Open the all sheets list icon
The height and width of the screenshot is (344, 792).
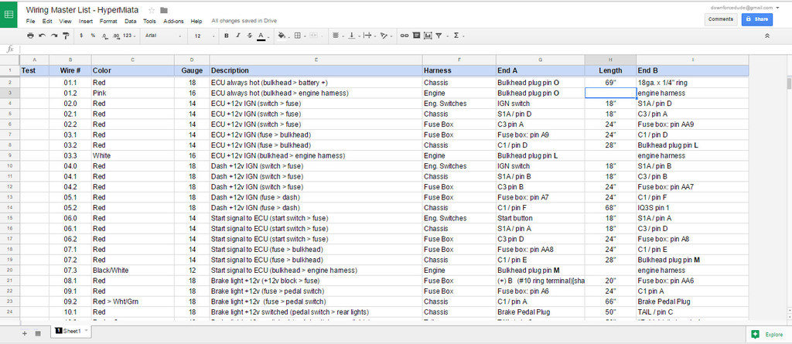coord(38,333)
